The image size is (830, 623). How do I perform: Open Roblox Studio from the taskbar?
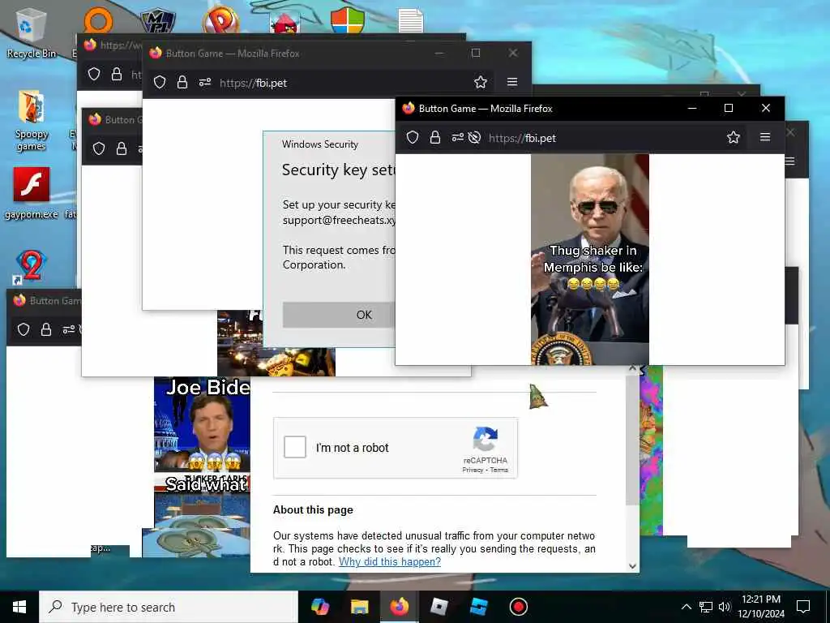click(478, 607)
